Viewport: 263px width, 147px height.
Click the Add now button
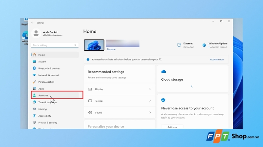(172, 127)
